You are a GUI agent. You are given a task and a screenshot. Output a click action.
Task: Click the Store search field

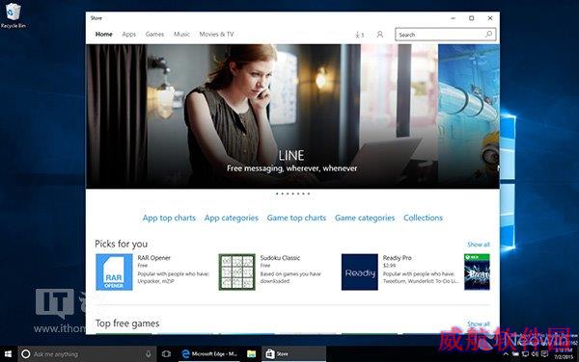coord(445,35)
